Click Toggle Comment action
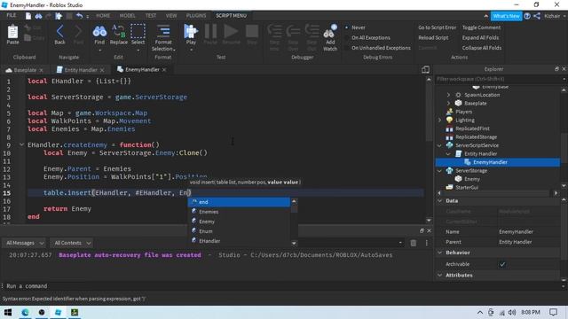568x319 pixels. pos(481,27)
